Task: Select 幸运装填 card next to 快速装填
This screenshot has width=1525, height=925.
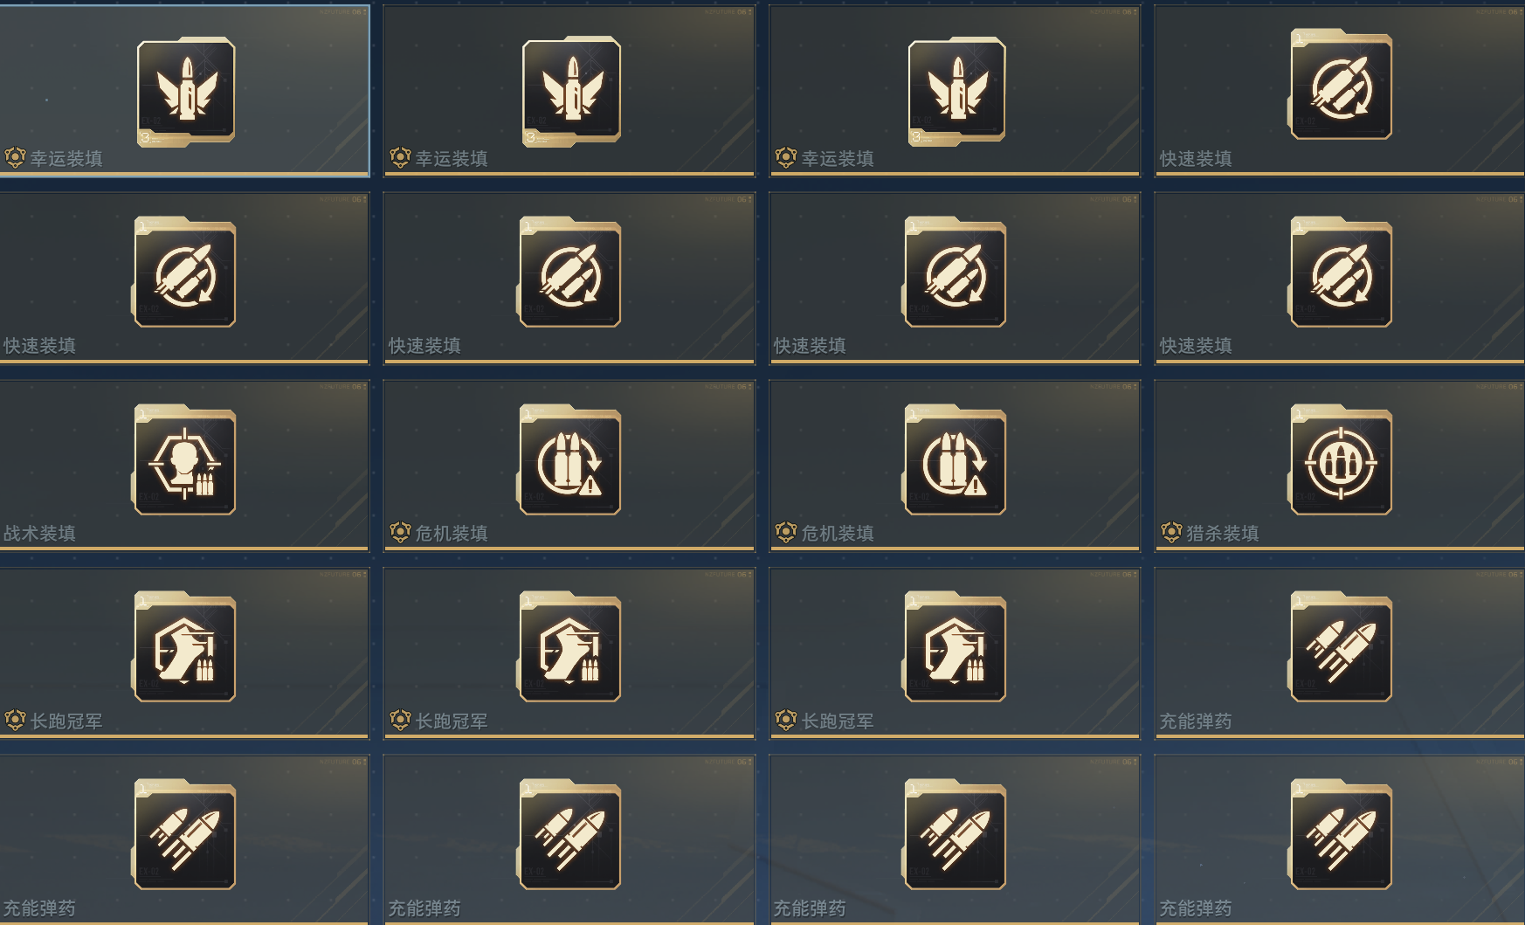Action: tap(955, 91)
